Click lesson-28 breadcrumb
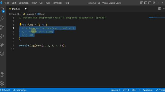 (x=14, y=14)
